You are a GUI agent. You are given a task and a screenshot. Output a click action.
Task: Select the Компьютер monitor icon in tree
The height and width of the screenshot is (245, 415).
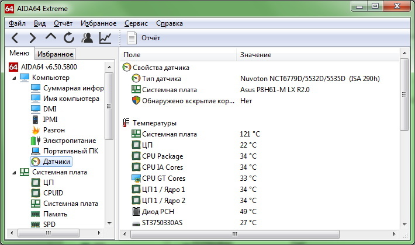coord(25,78)
